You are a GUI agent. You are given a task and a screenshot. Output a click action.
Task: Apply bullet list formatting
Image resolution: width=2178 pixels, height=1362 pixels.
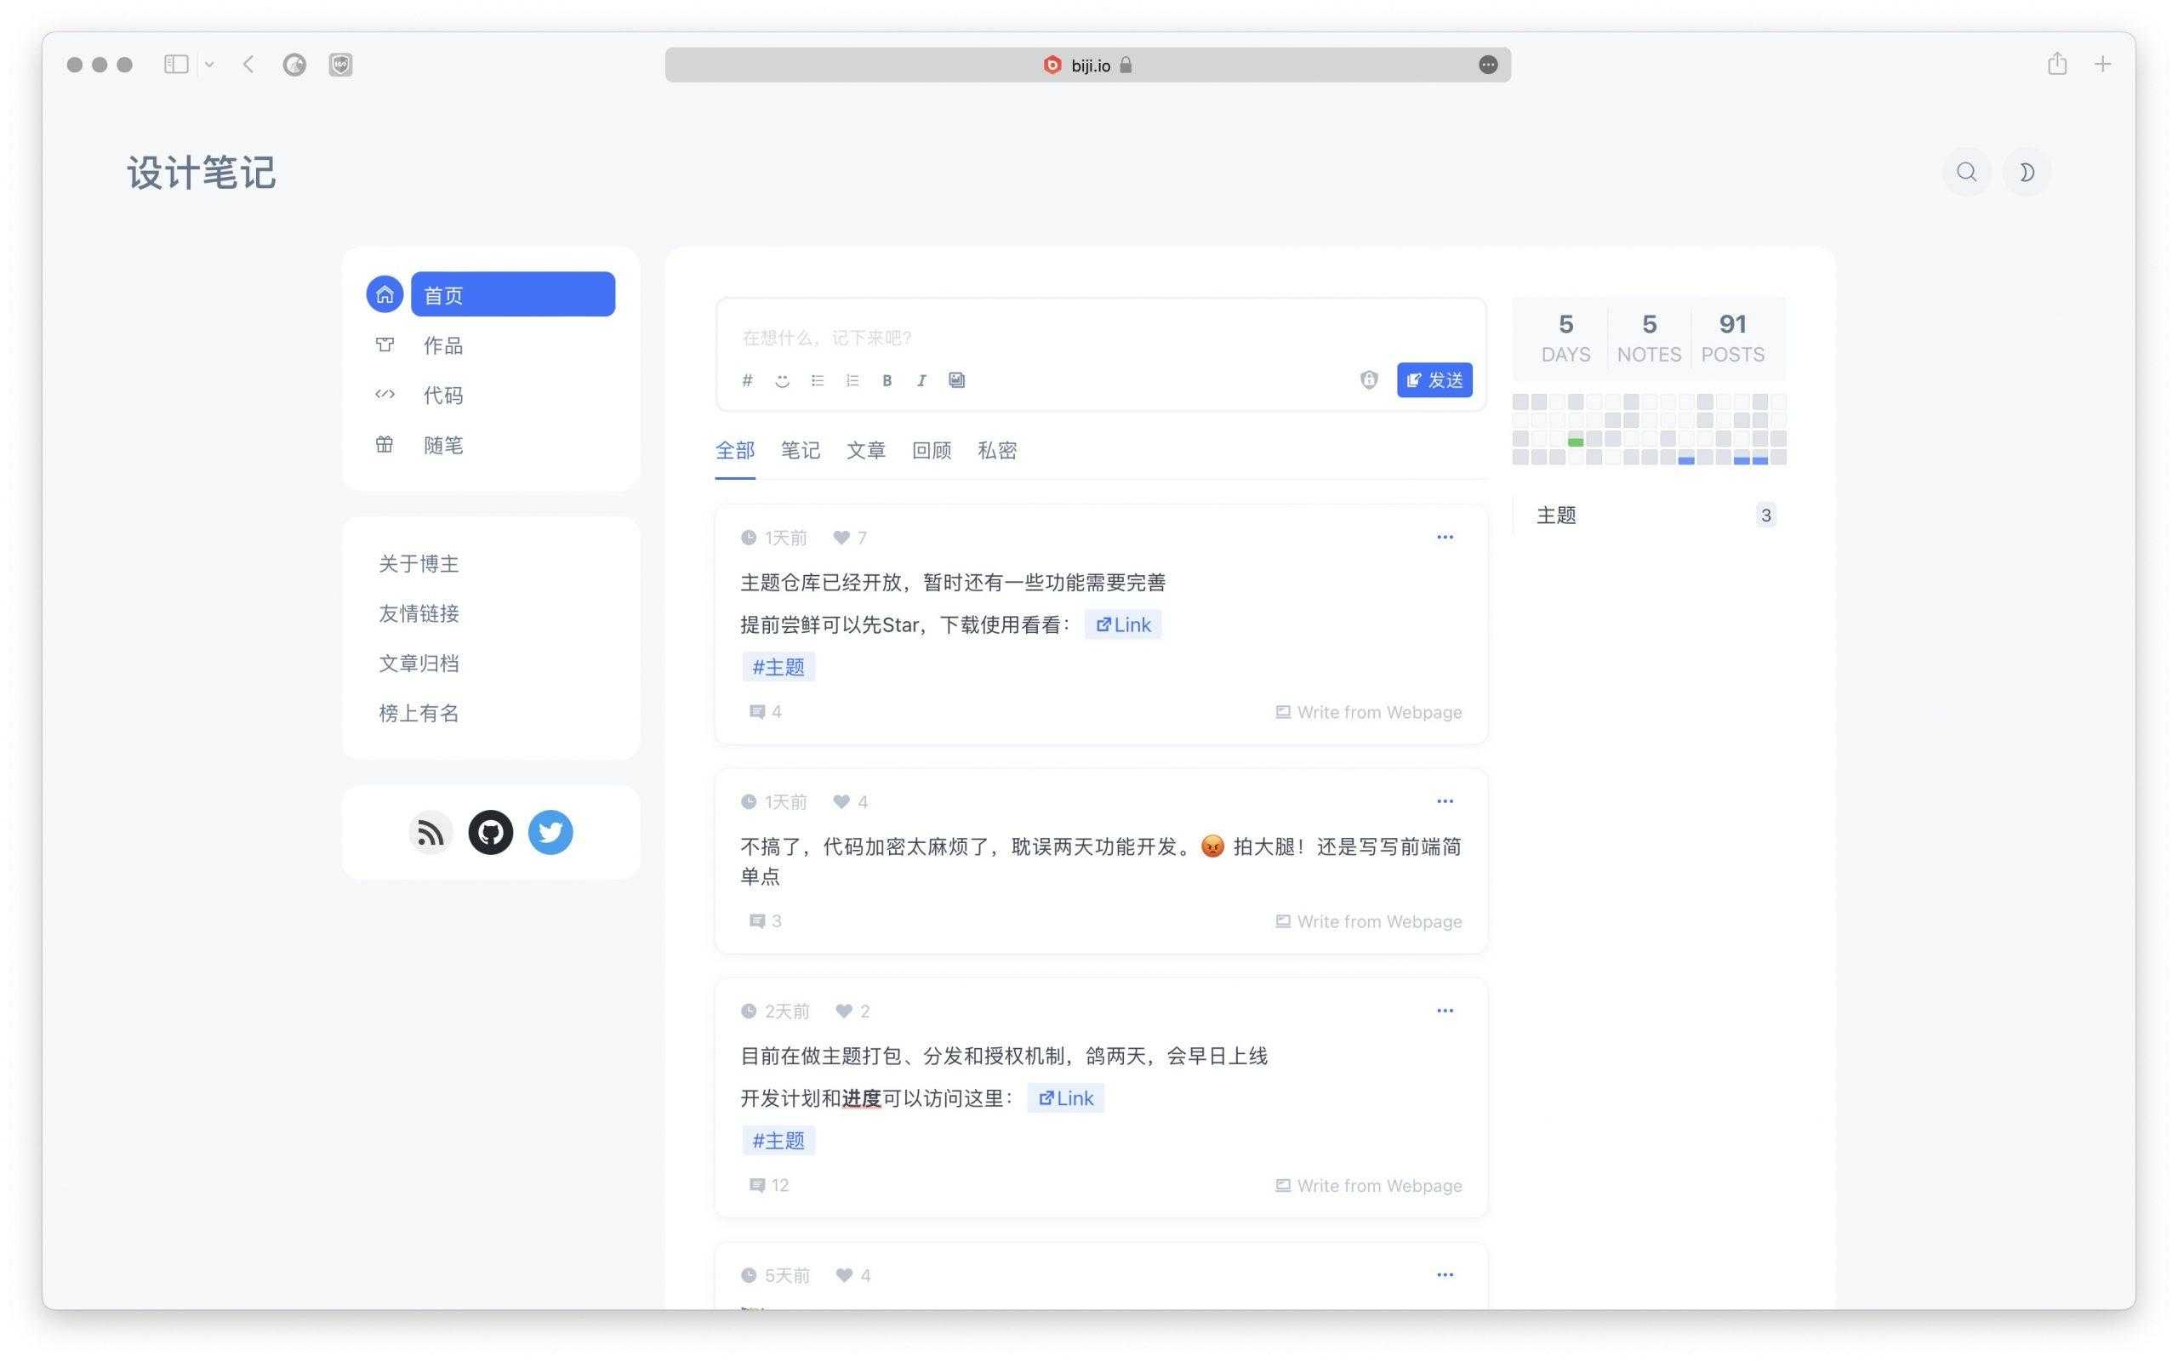pos(817,380)
